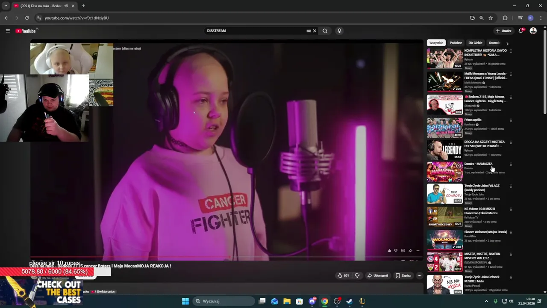Open the tab search dropdown arrow
Screen dimensions: 547x308
pos(6,6)
